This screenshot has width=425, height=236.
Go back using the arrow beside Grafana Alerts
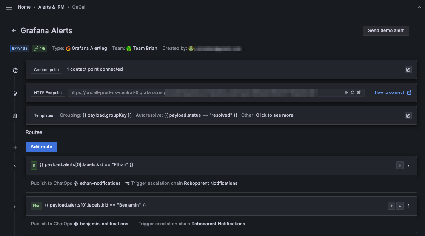[14, 31]
